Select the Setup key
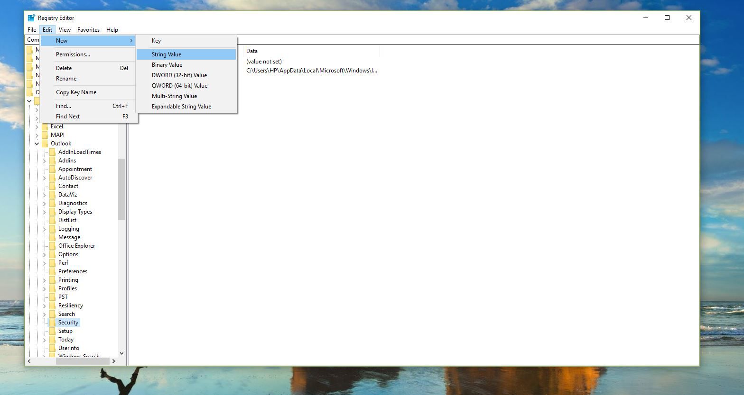This screenshot has width=744, height=395. [x=65, y=331]
